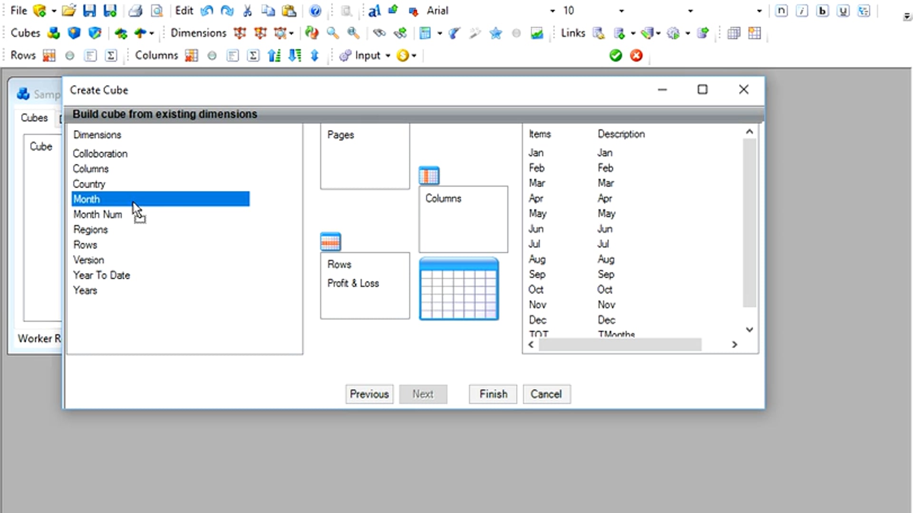Click the Print icon in toolbar

[136, 10]
